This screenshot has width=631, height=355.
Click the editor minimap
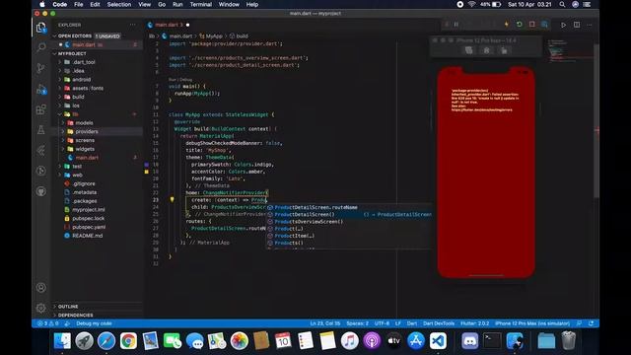(x=572, y=50)
